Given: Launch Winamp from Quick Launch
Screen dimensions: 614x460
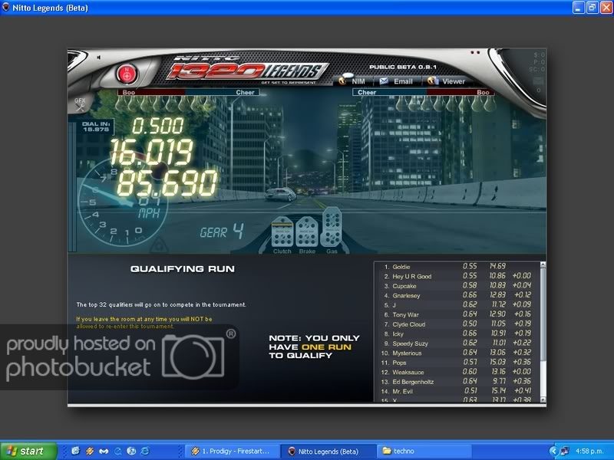Looking at the screenshot, I should point(90,451).
